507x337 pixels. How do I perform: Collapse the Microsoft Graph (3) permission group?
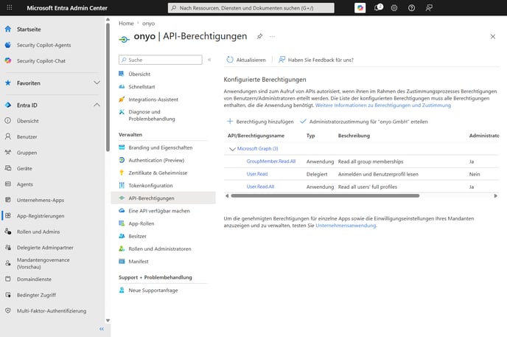(x=232, y=149)
